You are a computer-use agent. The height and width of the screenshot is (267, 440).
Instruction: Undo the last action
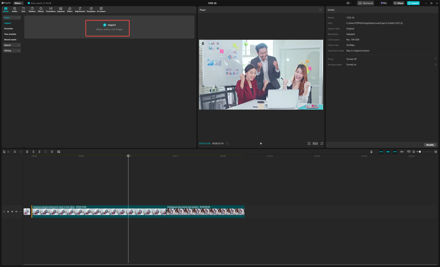(15, 152)
